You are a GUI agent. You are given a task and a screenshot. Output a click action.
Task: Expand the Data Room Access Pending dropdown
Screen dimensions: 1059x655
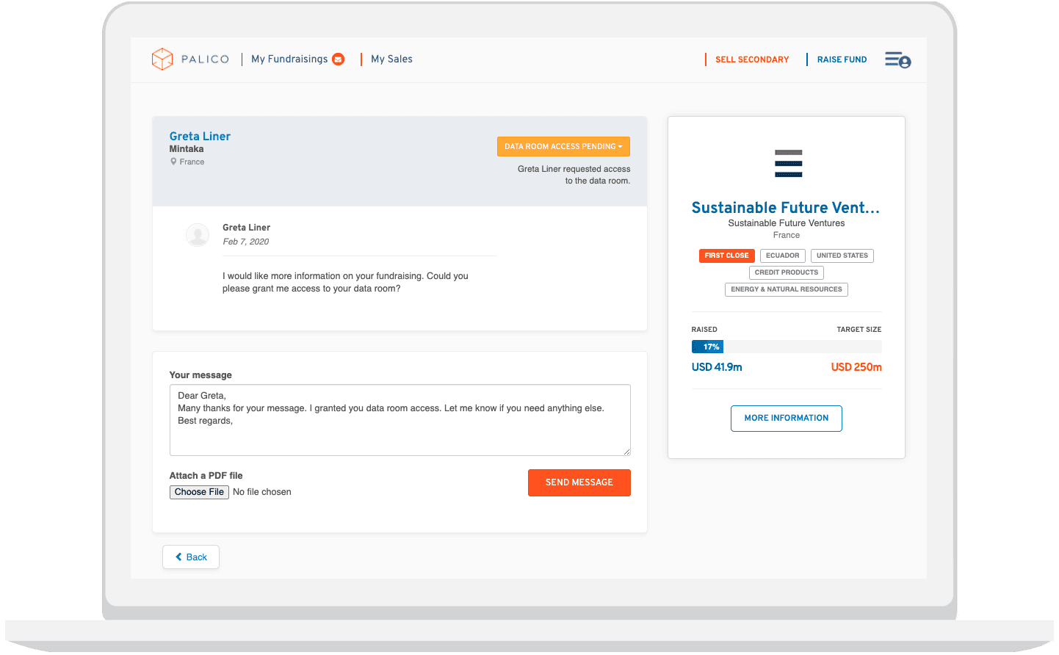pos(563,146)
